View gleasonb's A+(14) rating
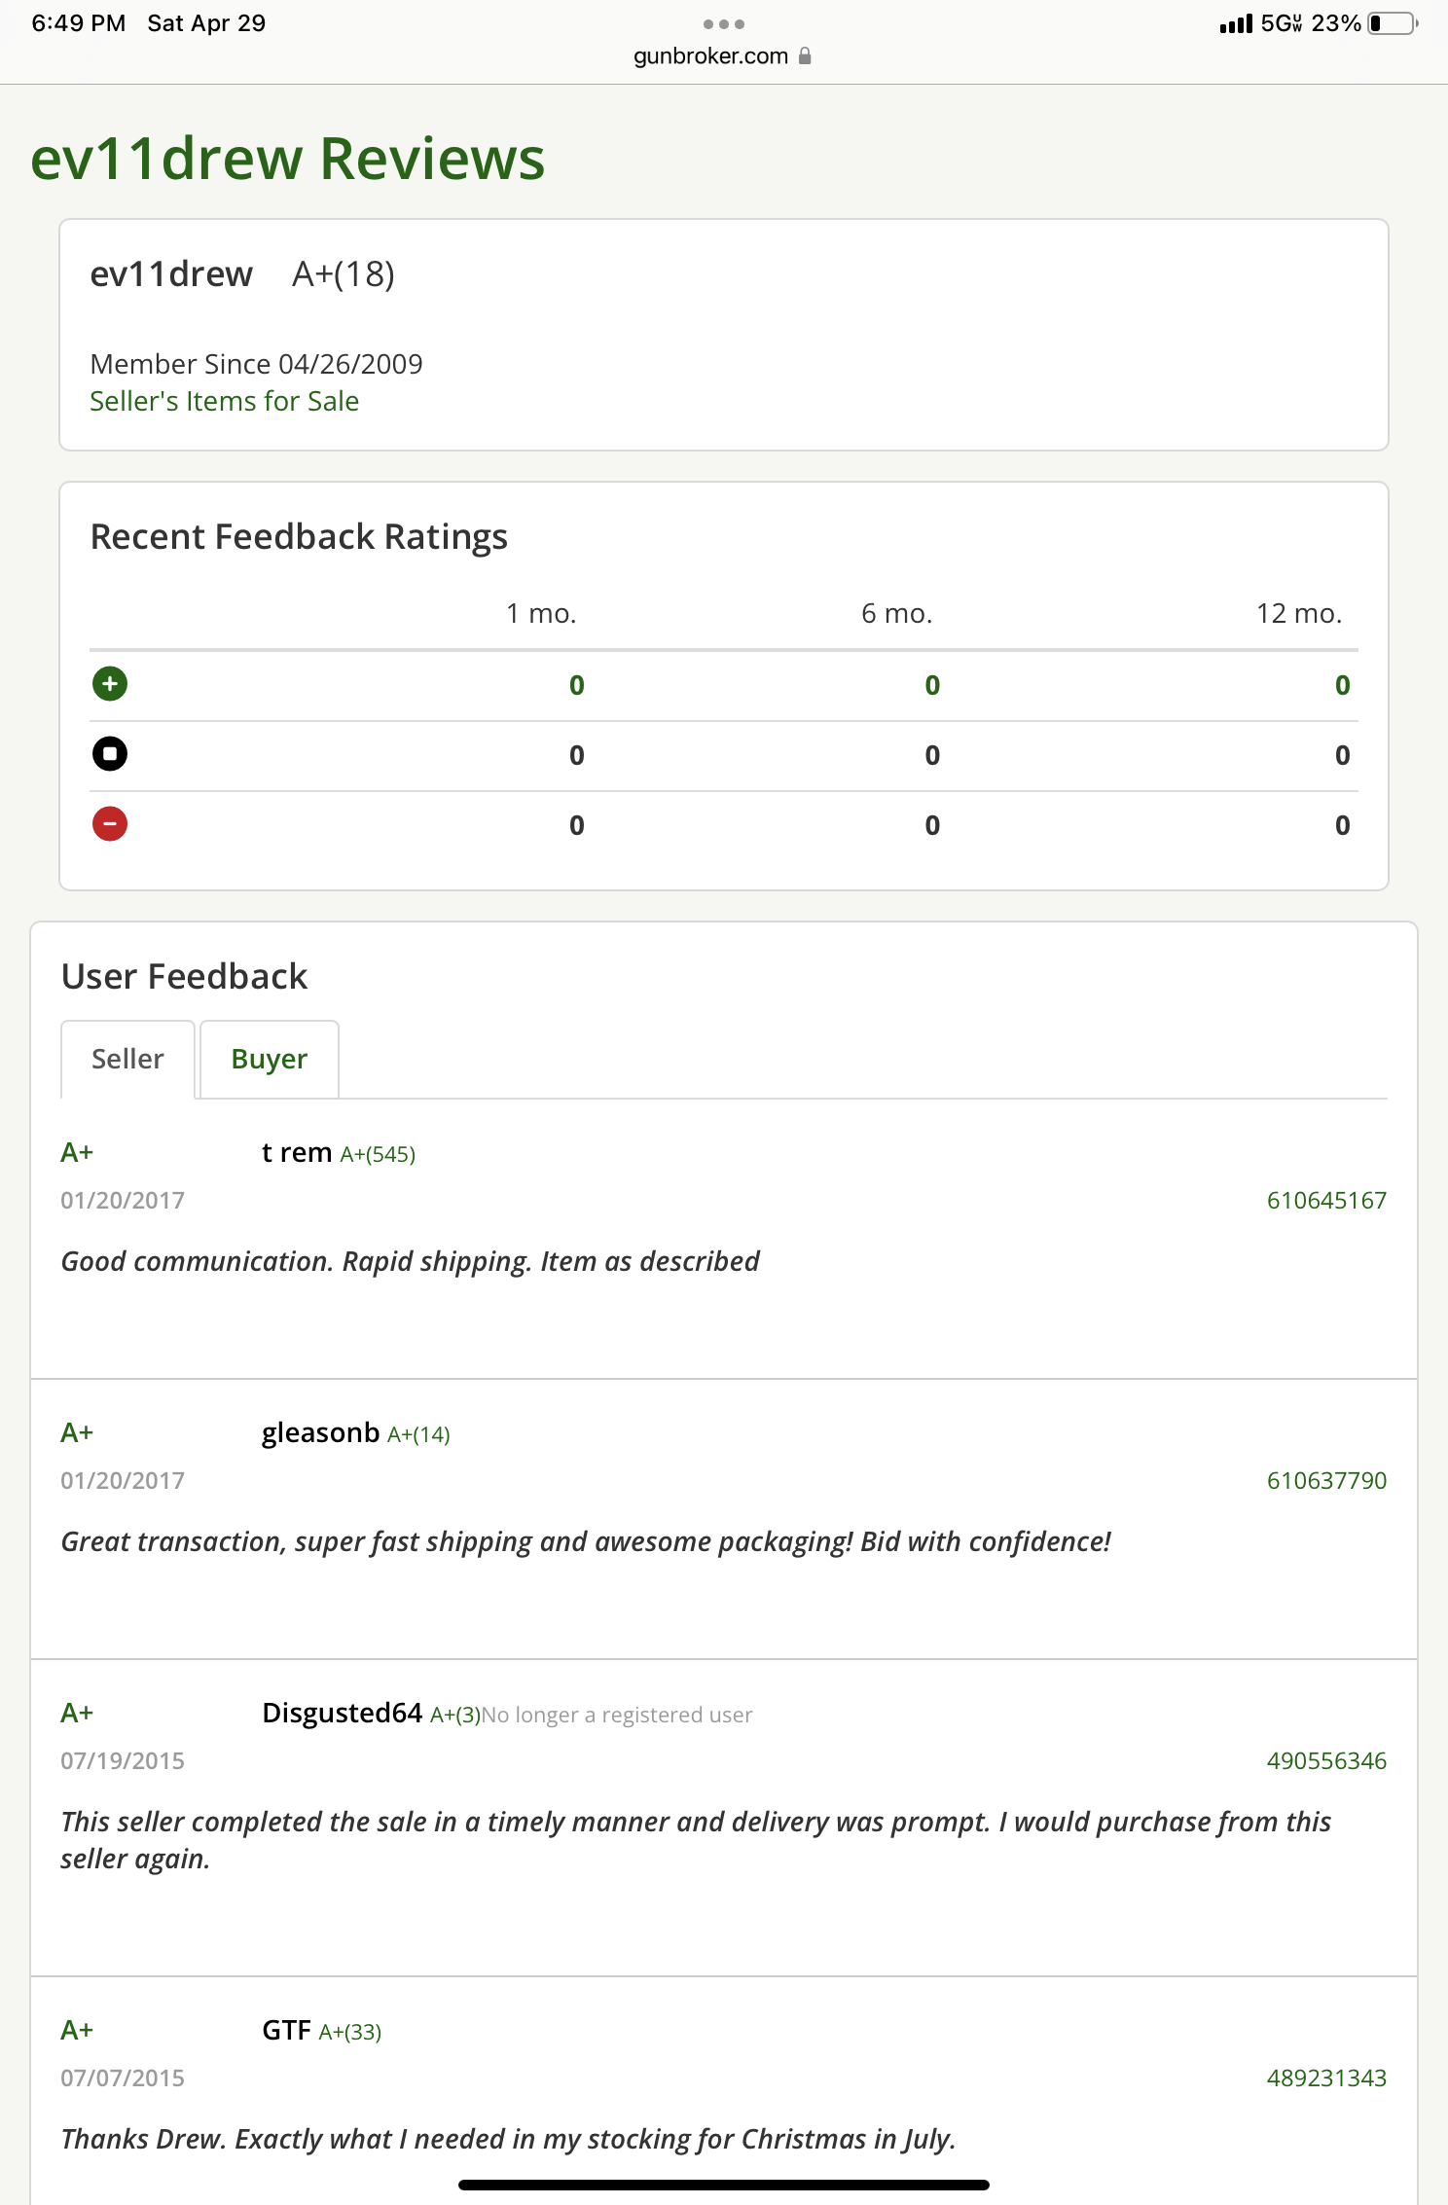1448x2205 pixels. (x=418, y=1434)
